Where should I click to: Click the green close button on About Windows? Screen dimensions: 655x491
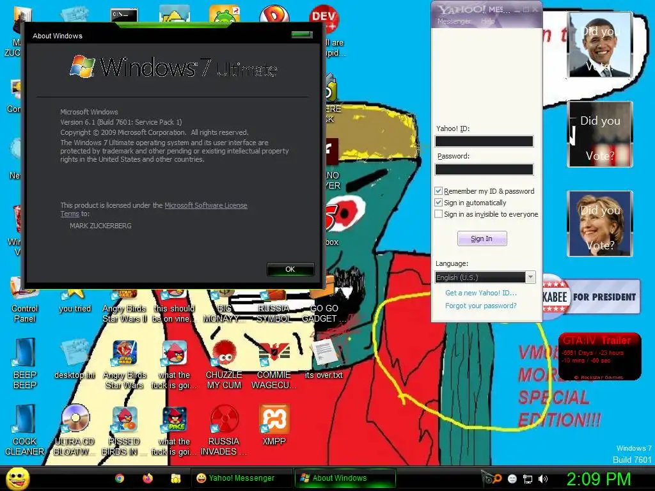(302, 35)
